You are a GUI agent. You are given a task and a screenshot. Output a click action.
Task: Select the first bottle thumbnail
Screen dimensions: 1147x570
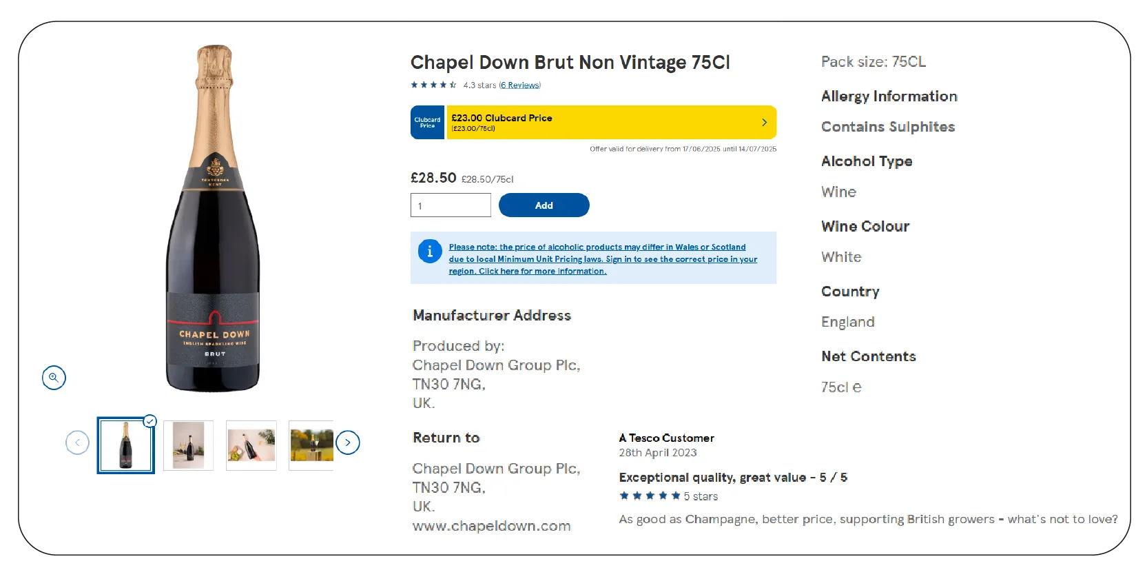coord(126,445)
